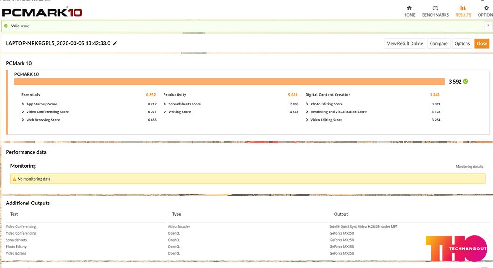Click the Performance data section heading
This screenshot has height=268, width=493.
[26, 152]
